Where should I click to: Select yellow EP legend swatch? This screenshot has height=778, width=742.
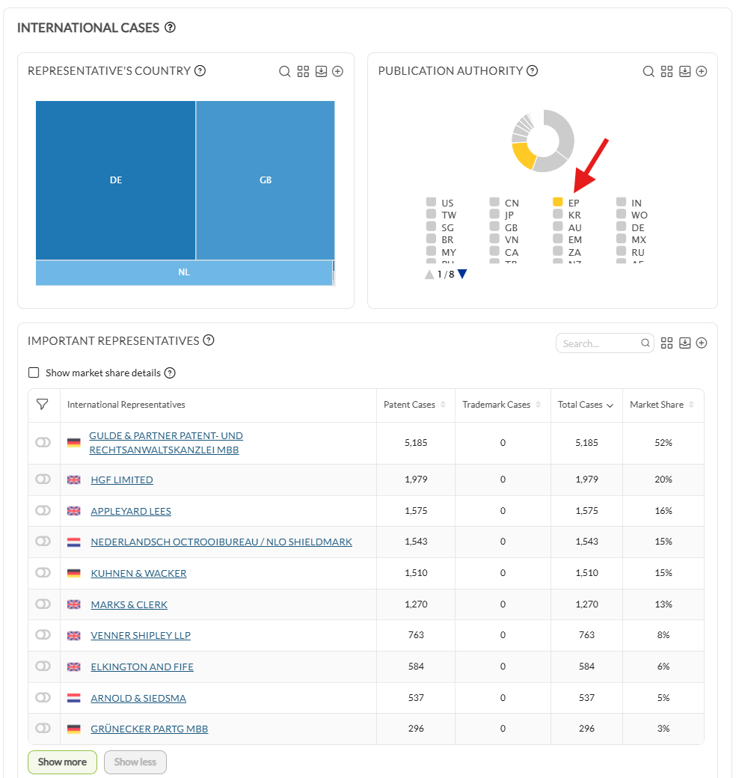pyautogui.click(x=557, y=202)
